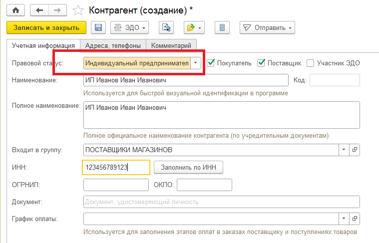Add to favorites with star icon
This screenshot has height=243, width=379.
[78, 10]
